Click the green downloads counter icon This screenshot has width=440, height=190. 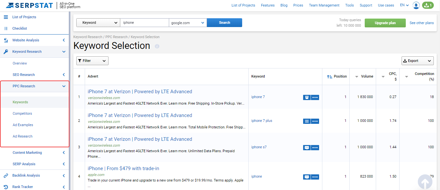[428, 5]
